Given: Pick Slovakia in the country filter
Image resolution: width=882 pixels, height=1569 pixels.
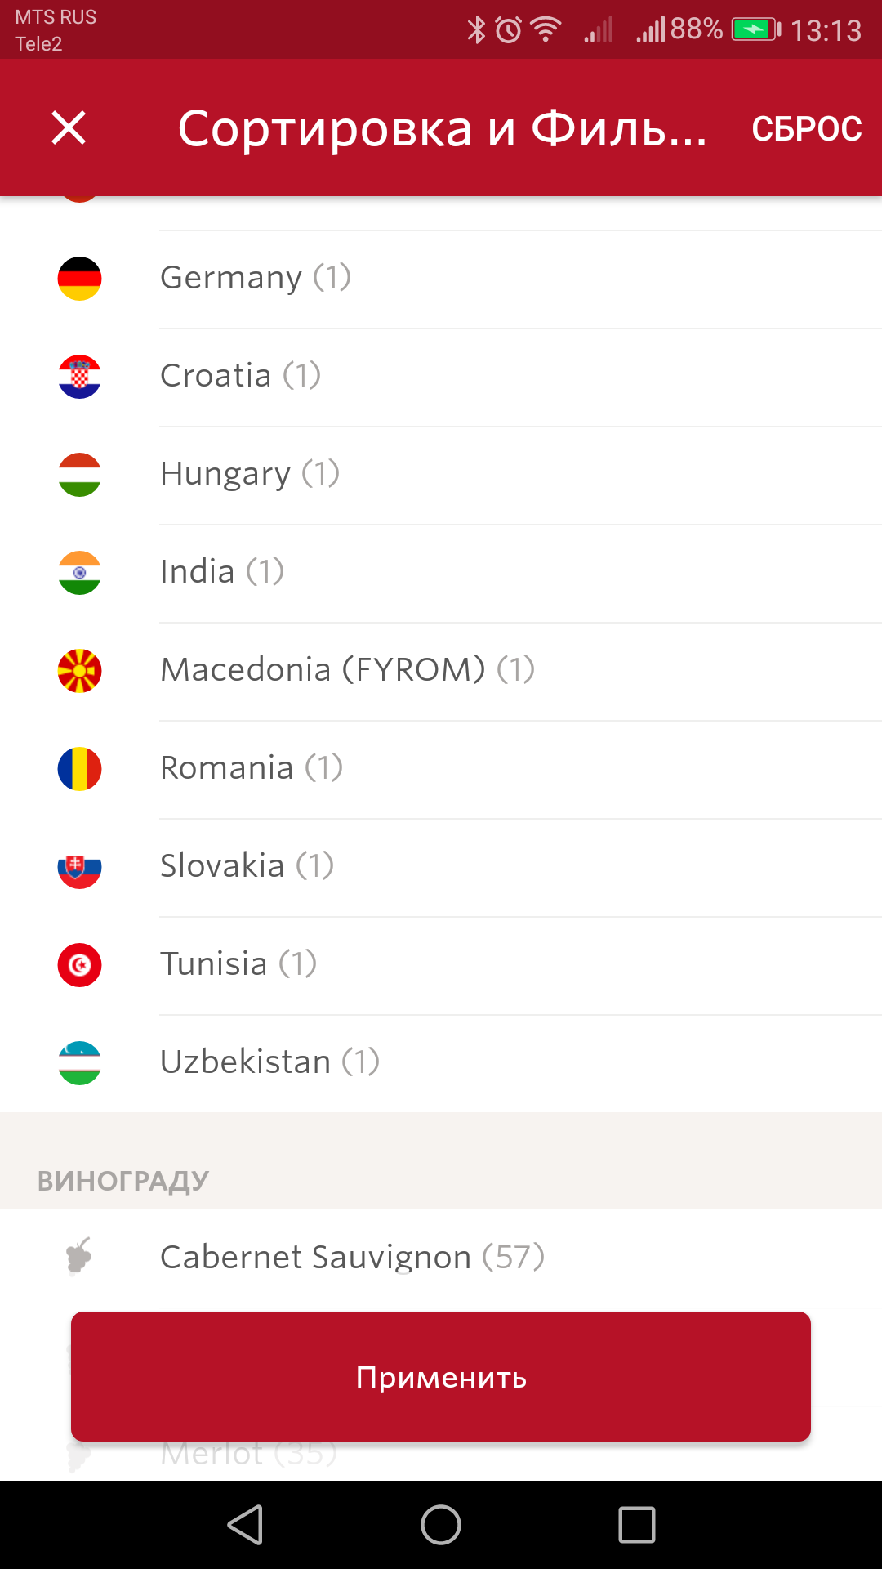Looking at the screenshot, I should click(247, 866).
